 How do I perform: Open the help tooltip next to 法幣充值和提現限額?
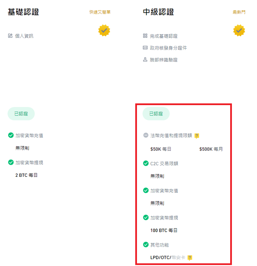pyautogui.click(x=197, y=135)
